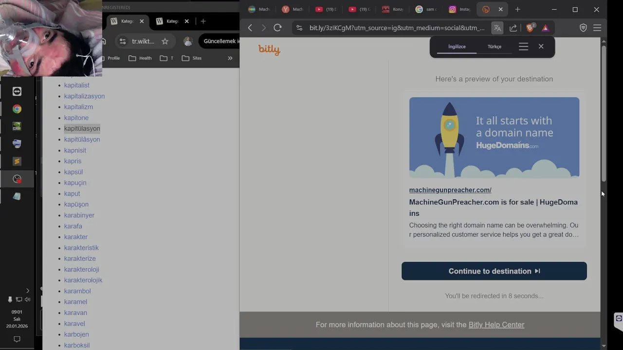Image resolution: width=623 pixels, height=350 pixels.
Task: Click the share icon in Brave address bar
Action: (x=513, y=28)
